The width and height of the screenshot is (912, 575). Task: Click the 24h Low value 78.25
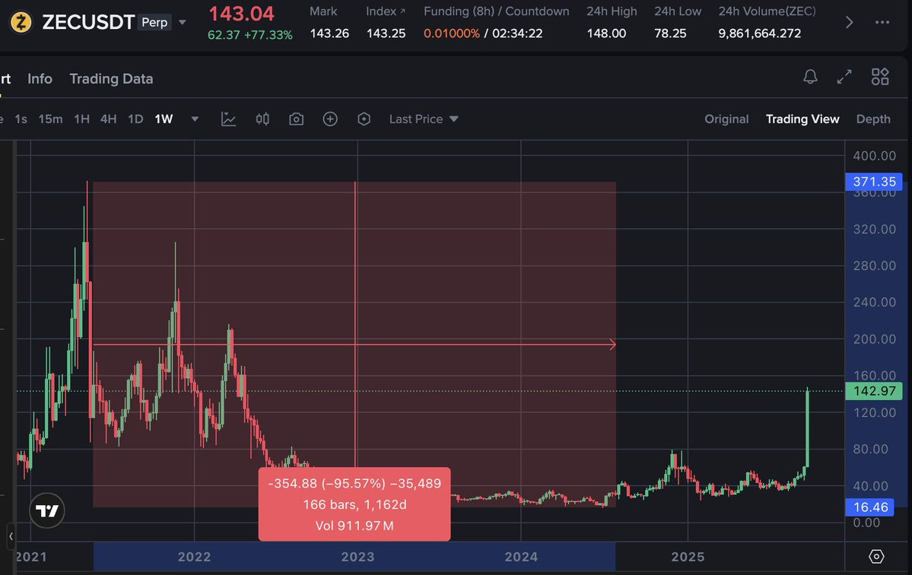coord(670,33)
